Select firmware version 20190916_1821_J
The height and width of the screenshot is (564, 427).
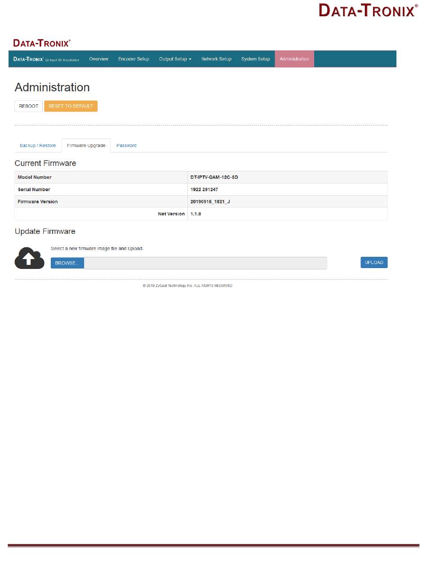point(210,201)
